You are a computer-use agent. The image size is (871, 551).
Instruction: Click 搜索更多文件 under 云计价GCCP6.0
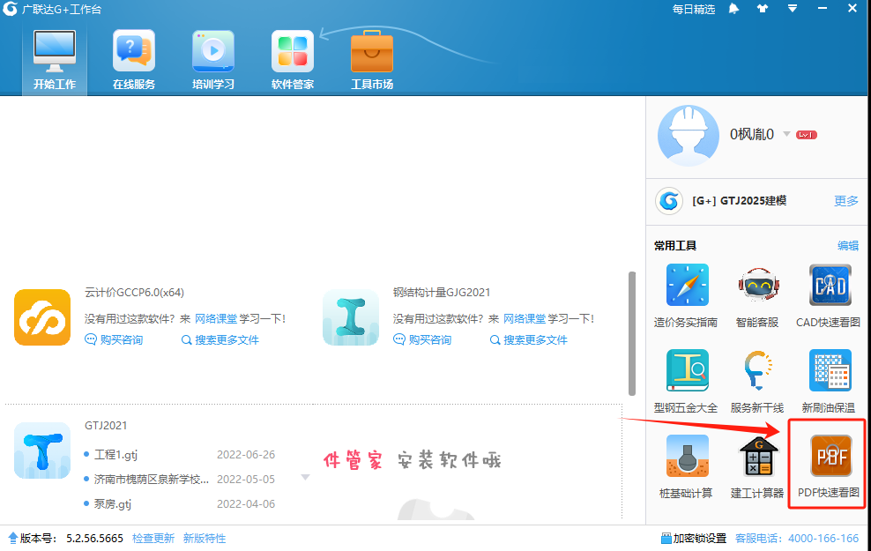220,340
